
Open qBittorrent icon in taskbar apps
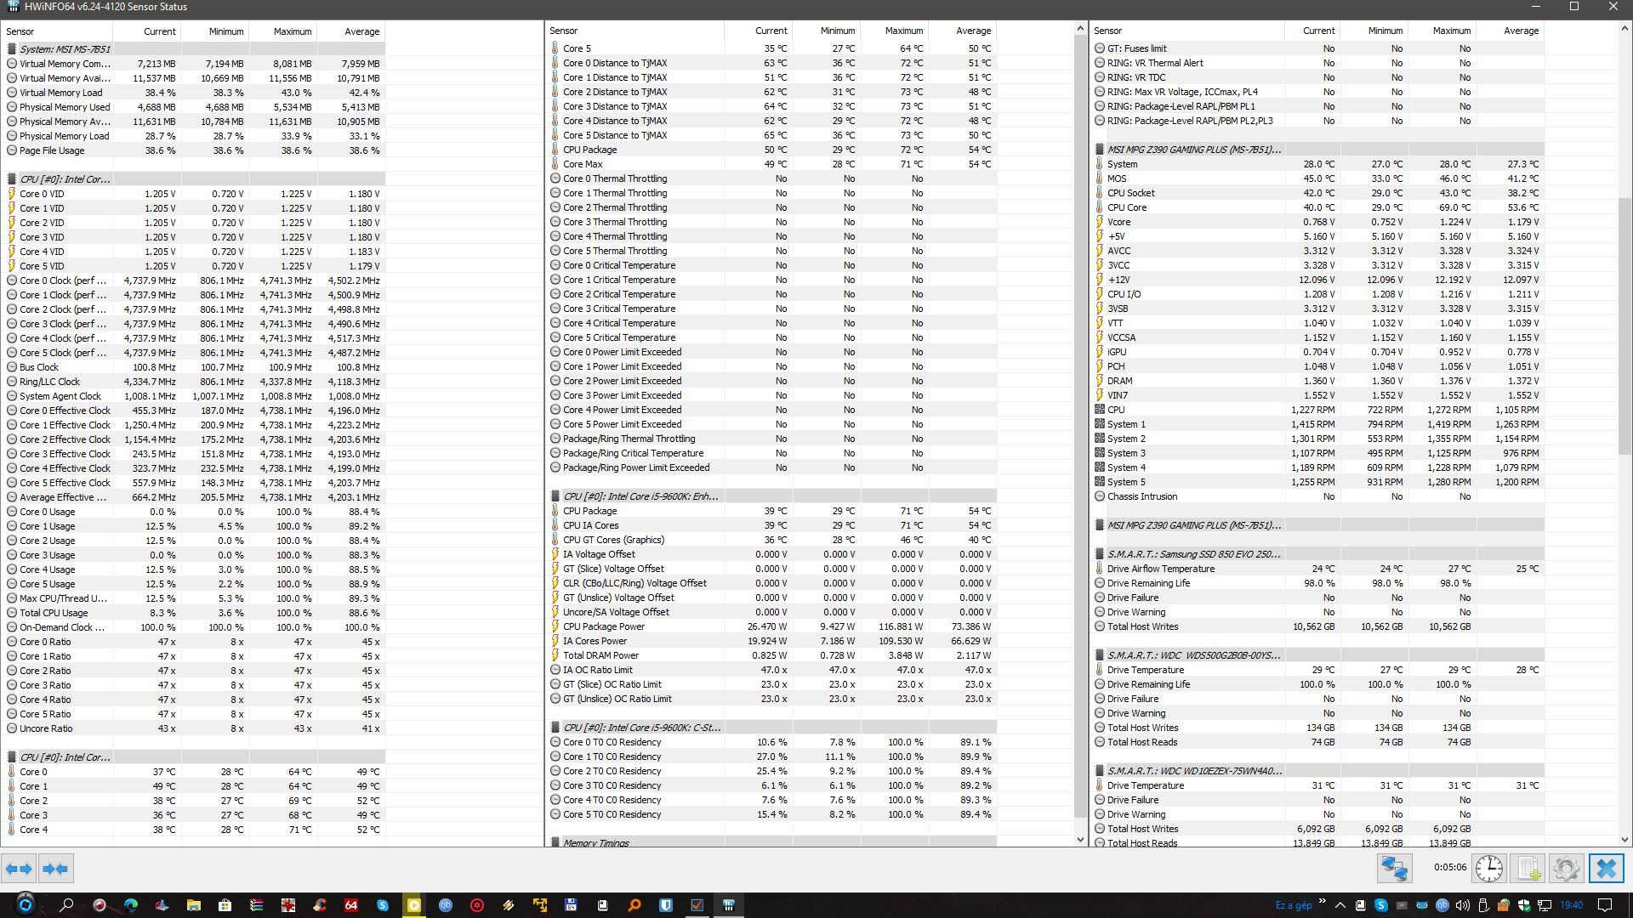point(446,905)
